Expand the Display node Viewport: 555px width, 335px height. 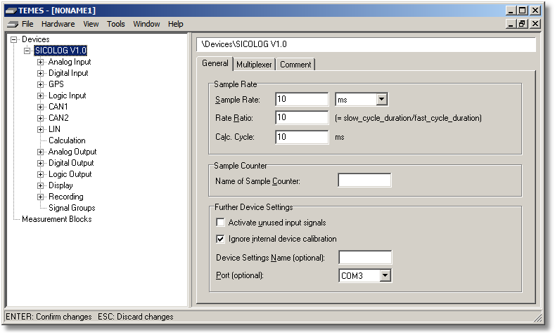41,185
